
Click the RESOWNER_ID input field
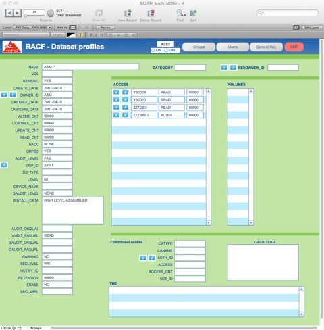[x=283, y=68]
